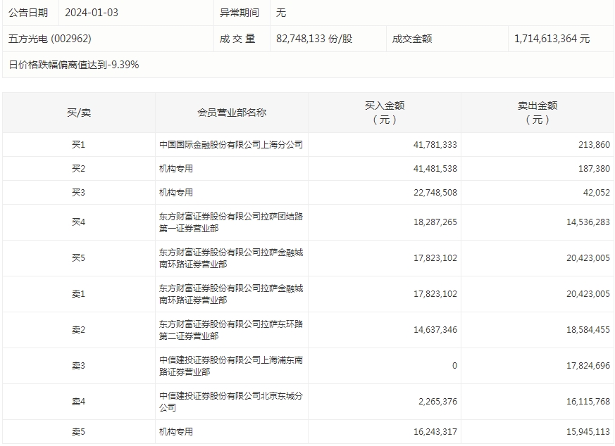Viewport: 615px width, 446px height.
Task: Open 中信建投 北京东城分公司 link
Action: 230,402
